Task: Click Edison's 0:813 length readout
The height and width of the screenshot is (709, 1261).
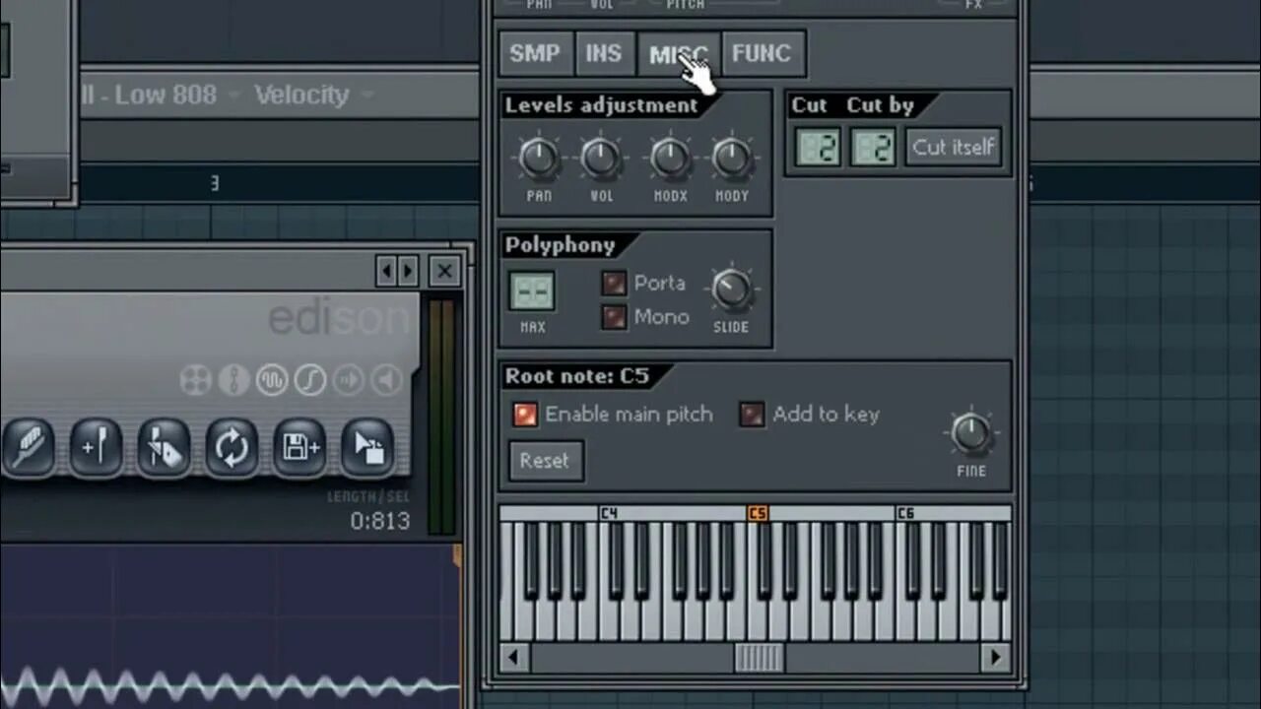Action: [x=379, y=521]
